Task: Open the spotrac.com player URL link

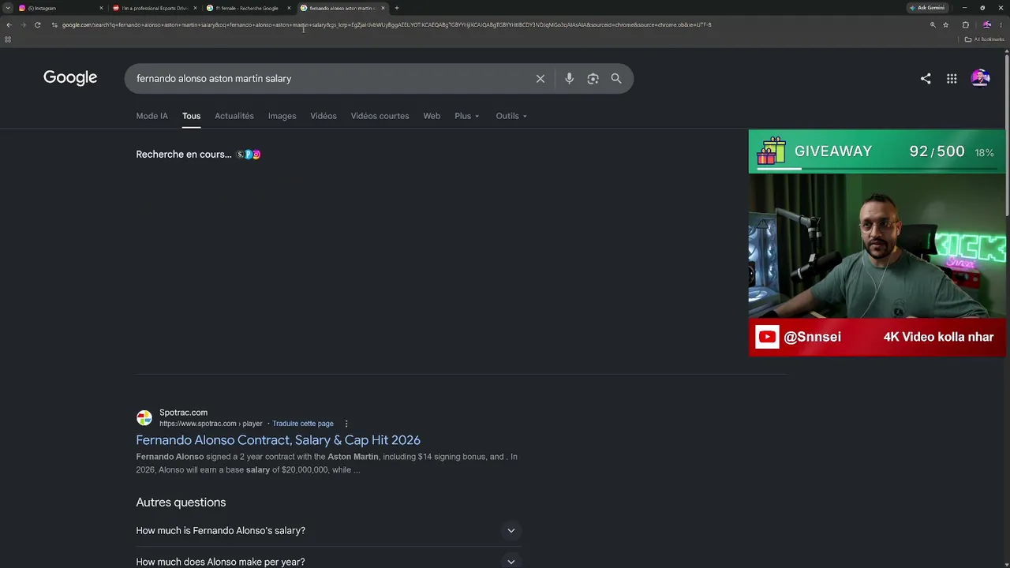Action: click(211, 424)
